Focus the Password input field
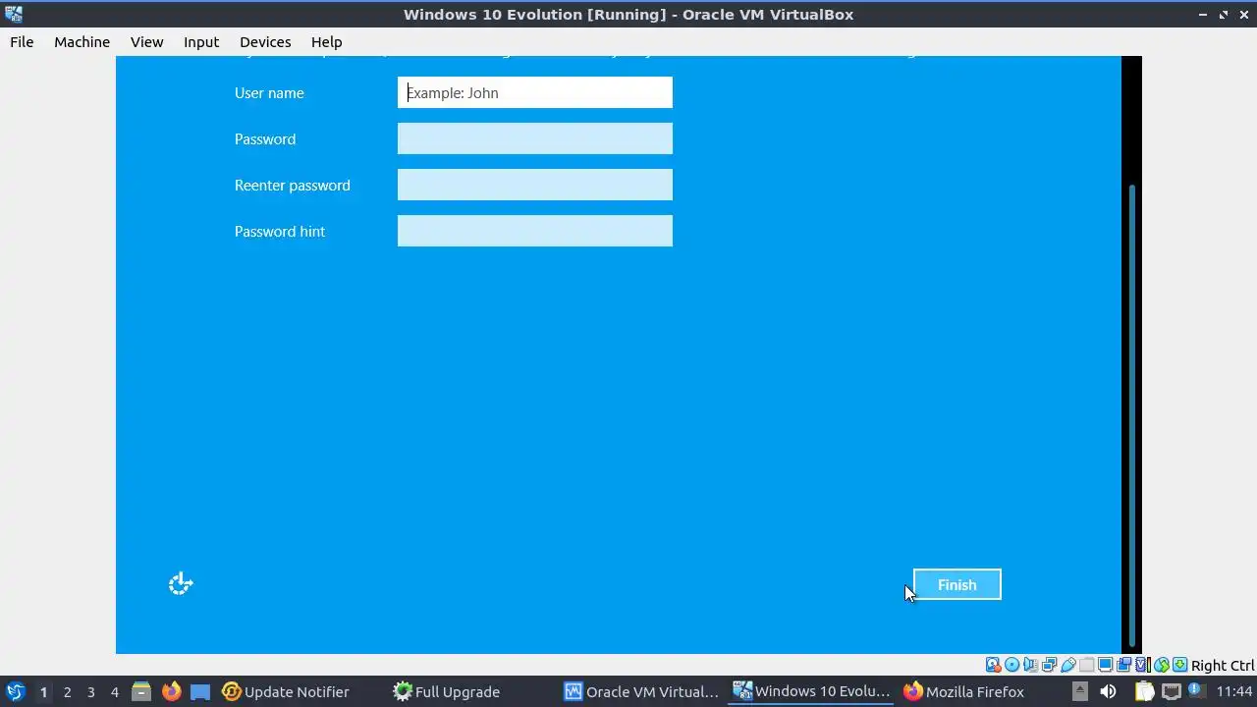1257x707 pixels. pyautogui.click(x=535, y=138)
